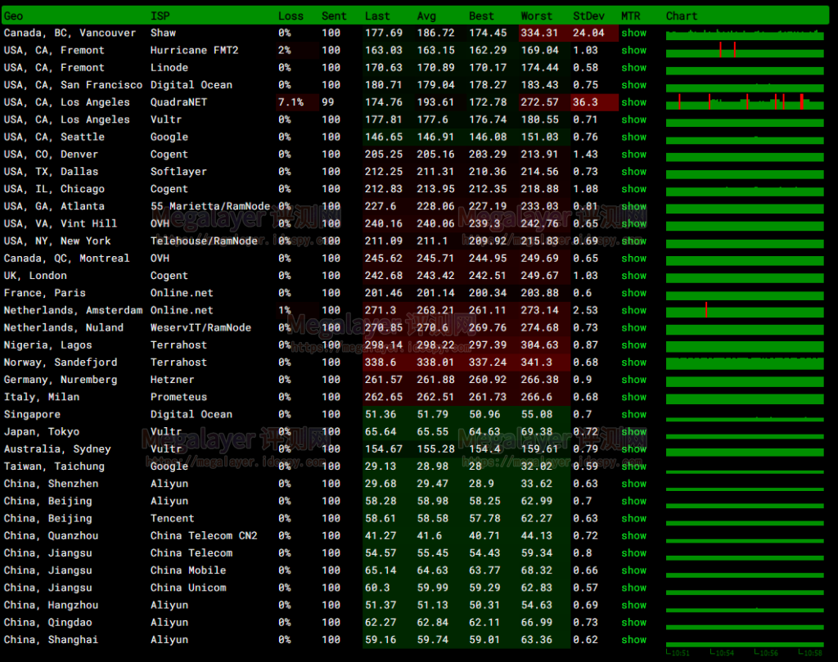Click the Geo column header
Screen dimensions: 838x662
pyautogui.click(x=13, y=16)
